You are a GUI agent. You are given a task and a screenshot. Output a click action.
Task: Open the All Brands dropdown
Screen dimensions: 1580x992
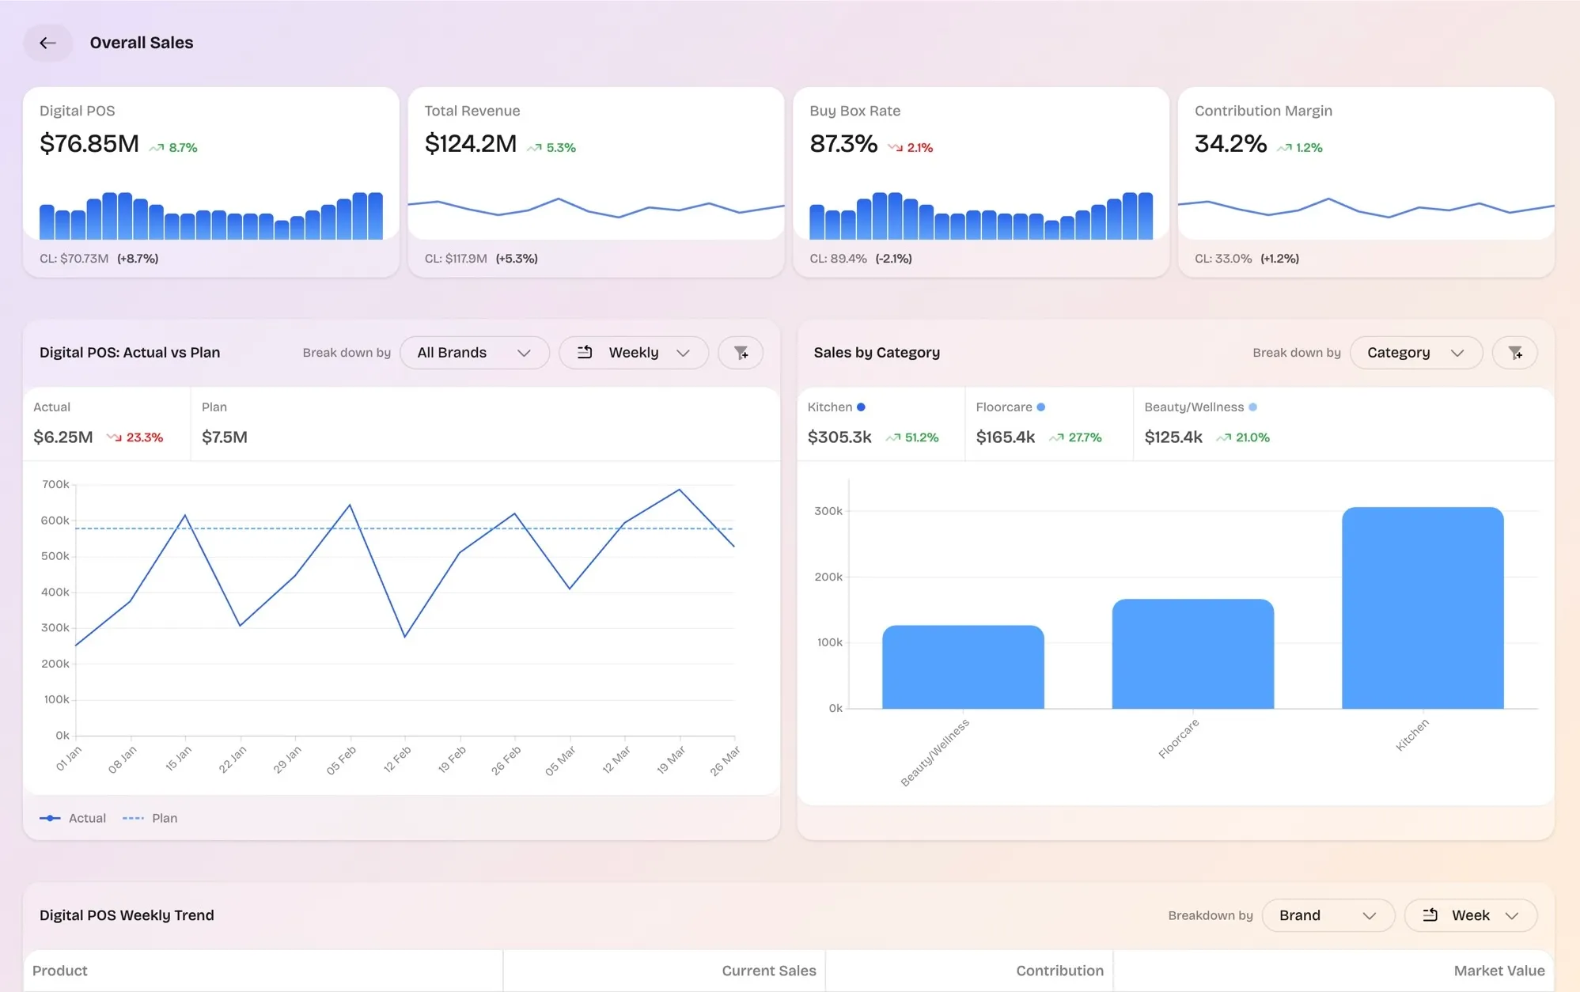click(x=475, y=353)
